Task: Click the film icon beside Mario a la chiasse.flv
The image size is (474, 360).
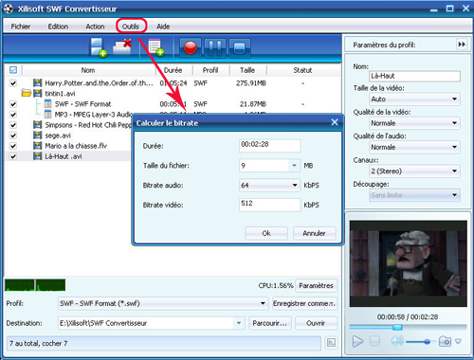Action: click(38, 146)
